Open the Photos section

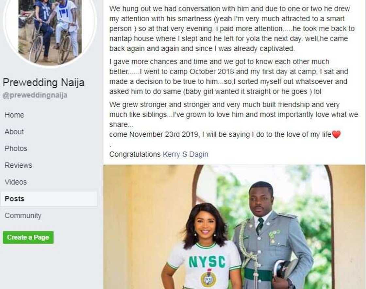click(x=16, y=148)
